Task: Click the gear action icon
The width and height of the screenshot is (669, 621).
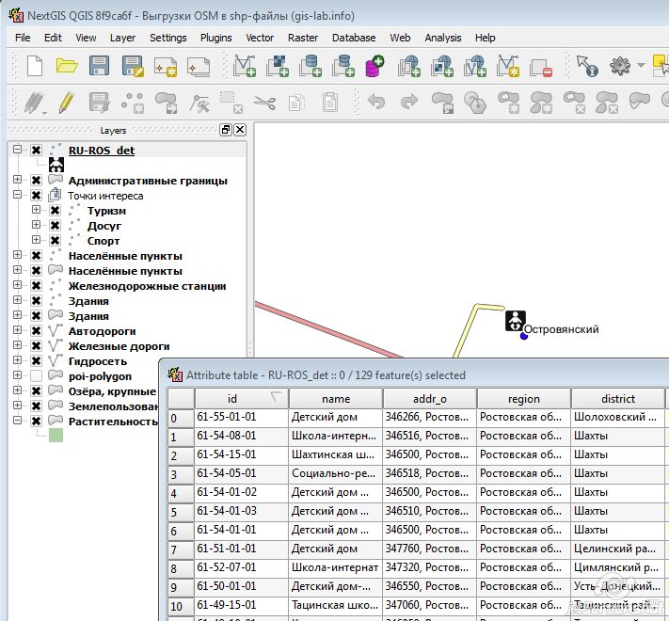Action: click(620, 66)
